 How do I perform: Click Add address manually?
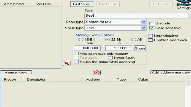point(171,73)
